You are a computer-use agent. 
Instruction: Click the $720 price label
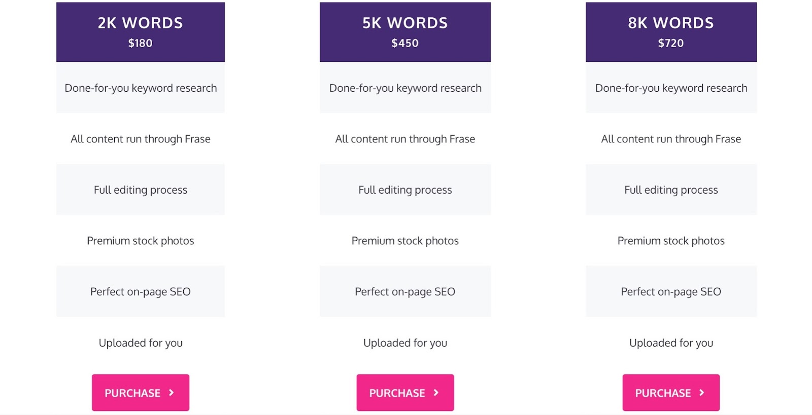pyautogui.click(x=671, y=43)
